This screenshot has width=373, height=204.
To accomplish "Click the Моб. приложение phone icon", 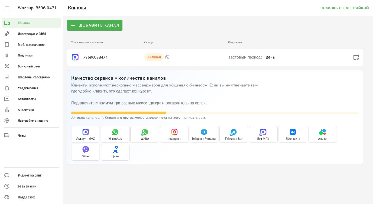I will [7, 45].
